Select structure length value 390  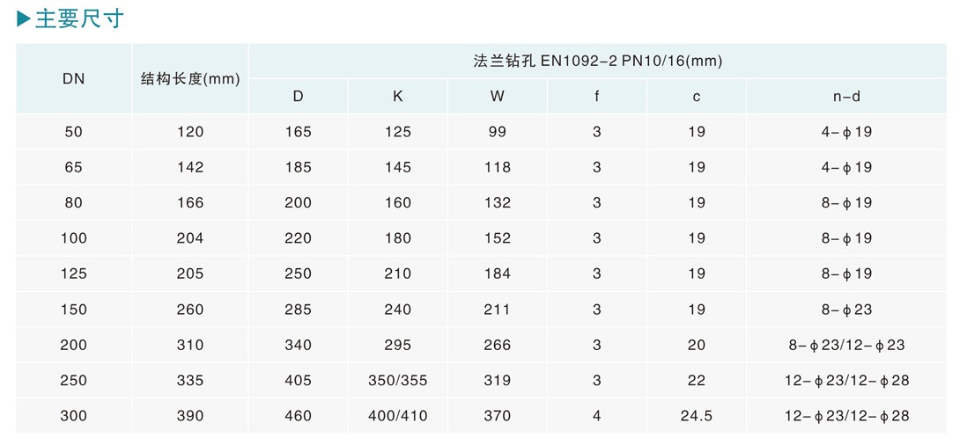pyautogui.click(x=190, y=417)
